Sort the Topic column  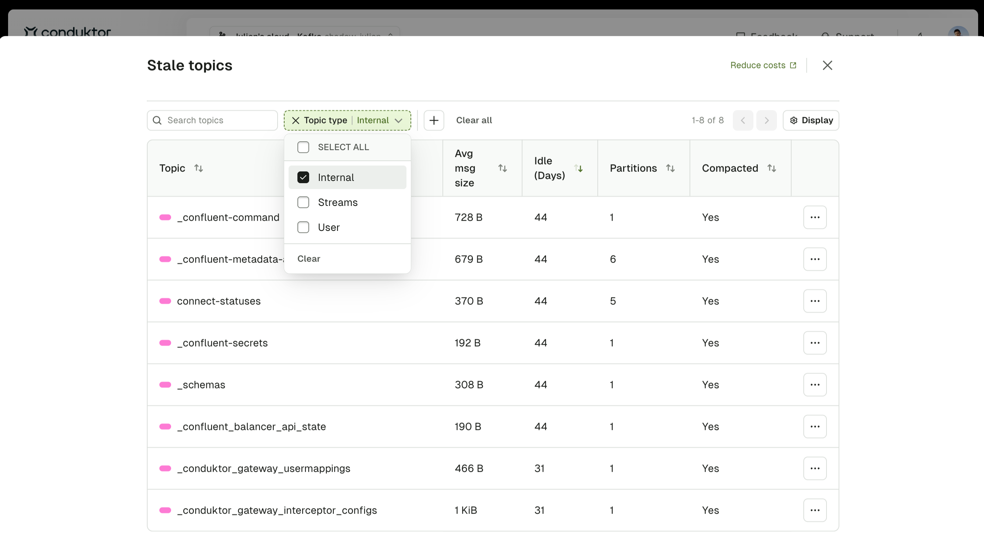199,168
